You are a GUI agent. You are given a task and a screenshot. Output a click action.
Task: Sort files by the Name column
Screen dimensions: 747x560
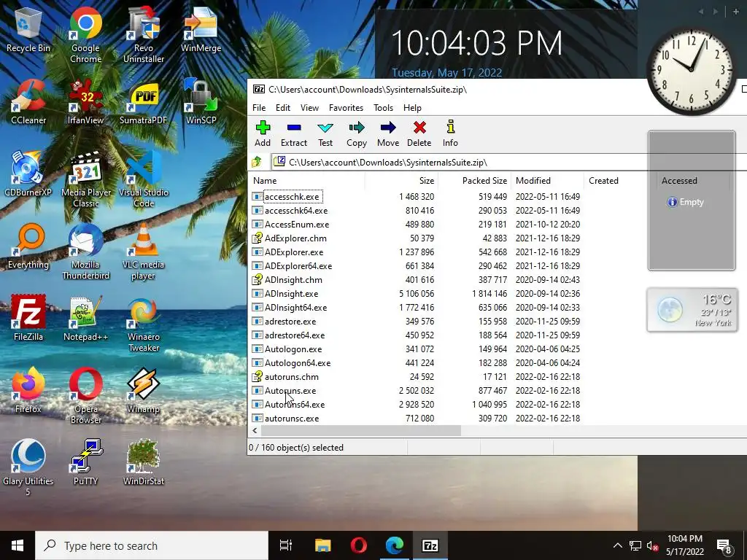[x=307, y=181]
